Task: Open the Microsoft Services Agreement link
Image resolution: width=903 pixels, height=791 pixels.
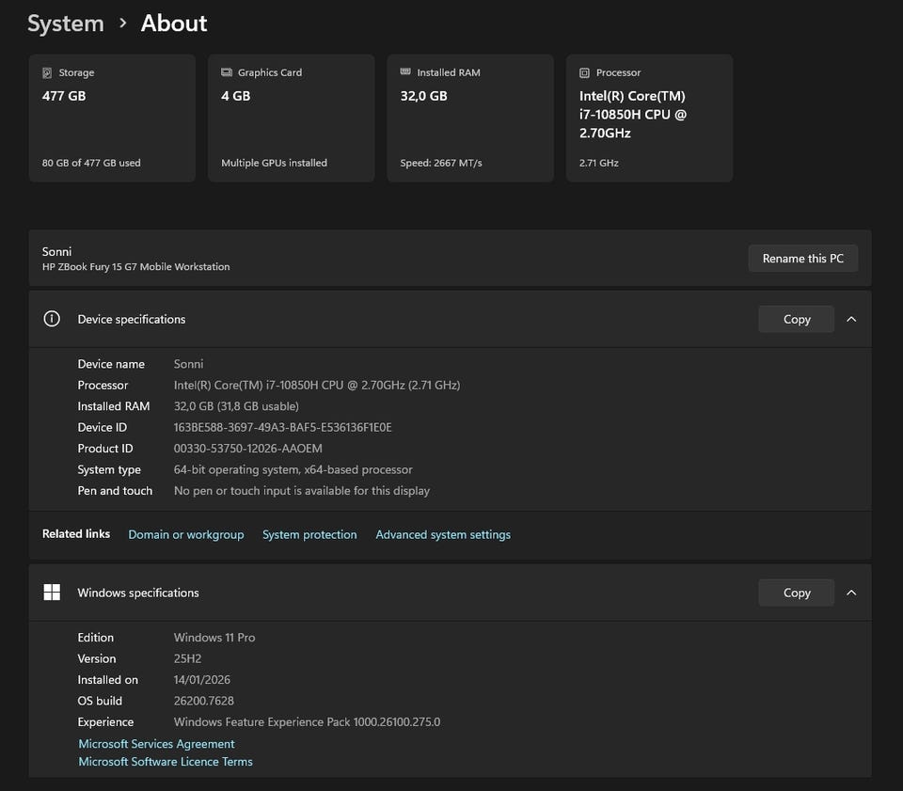Action: (156, 744)
